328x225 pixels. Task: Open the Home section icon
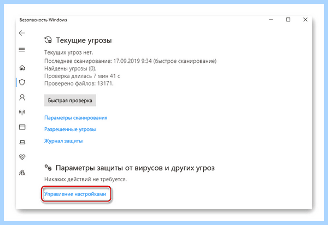[x=22, y=68]
